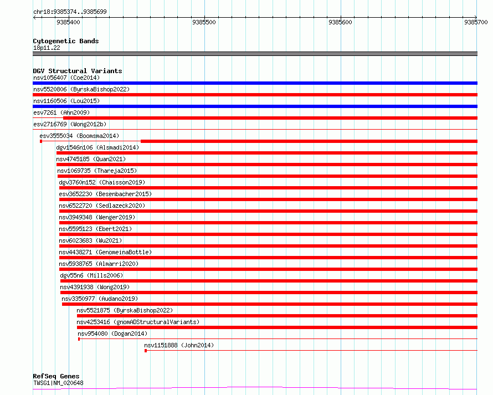Click nsv5938765 (Almarri2020) variant label

point(99,264)
